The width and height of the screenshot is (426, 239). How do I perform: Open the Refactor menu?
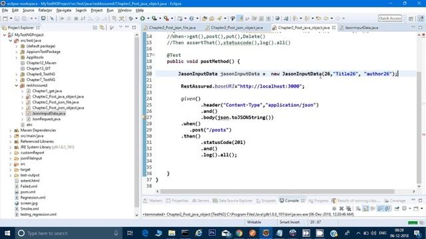45,11
